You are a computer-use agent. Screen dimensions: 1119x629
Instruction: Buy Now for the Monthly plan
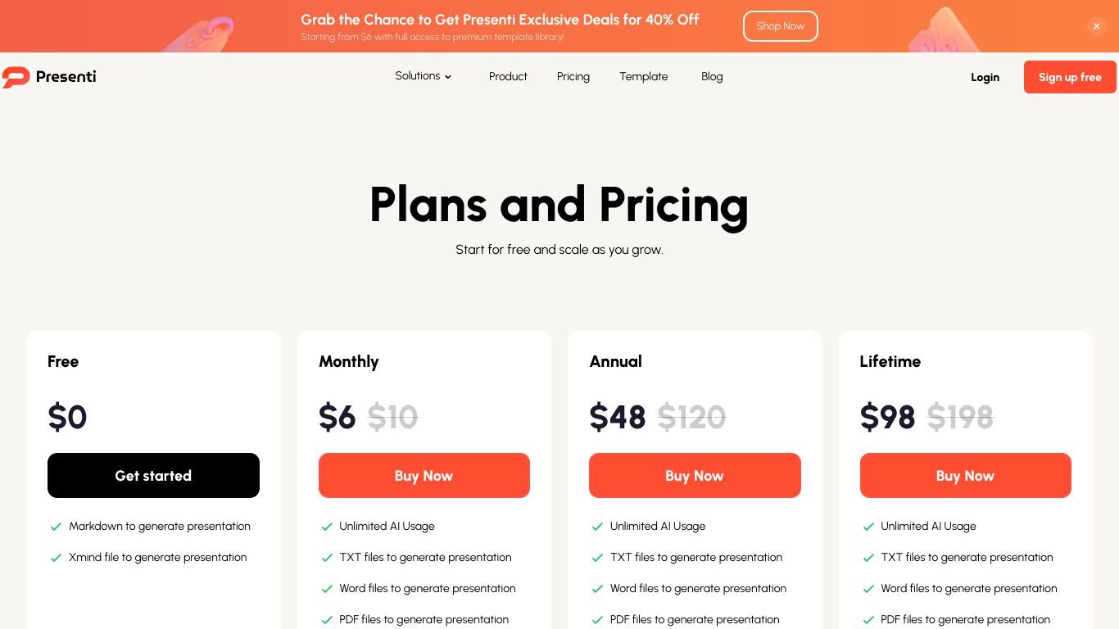pyautogui.click(x=424, y=475)
